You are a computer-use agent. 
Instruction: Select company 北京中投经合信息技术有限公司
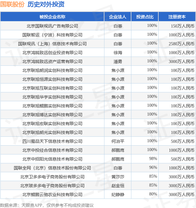click(x=52, y=150)
